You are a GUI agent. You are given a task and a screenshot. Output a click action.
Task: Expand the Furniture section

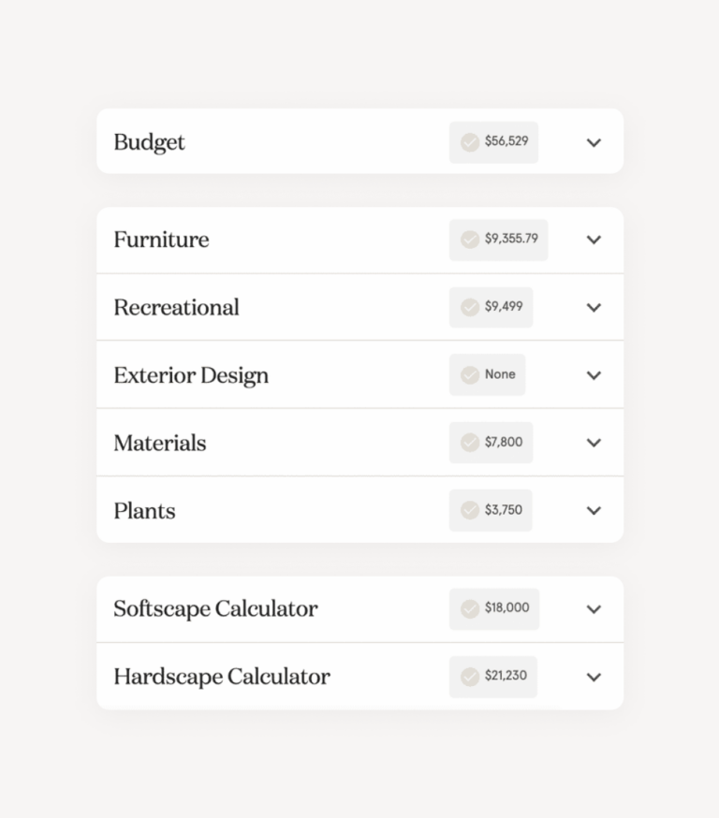[x=594, y=240]
